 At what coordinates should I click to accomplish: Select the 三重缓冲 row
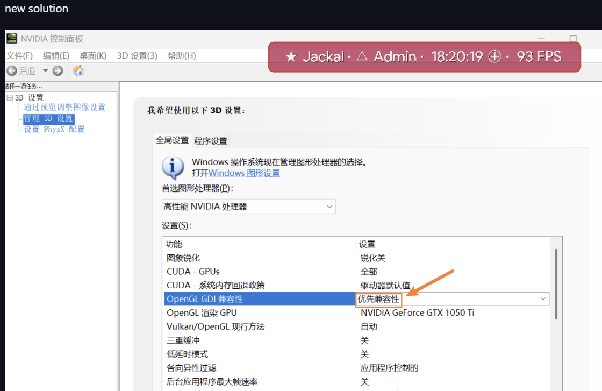(356, 340)
